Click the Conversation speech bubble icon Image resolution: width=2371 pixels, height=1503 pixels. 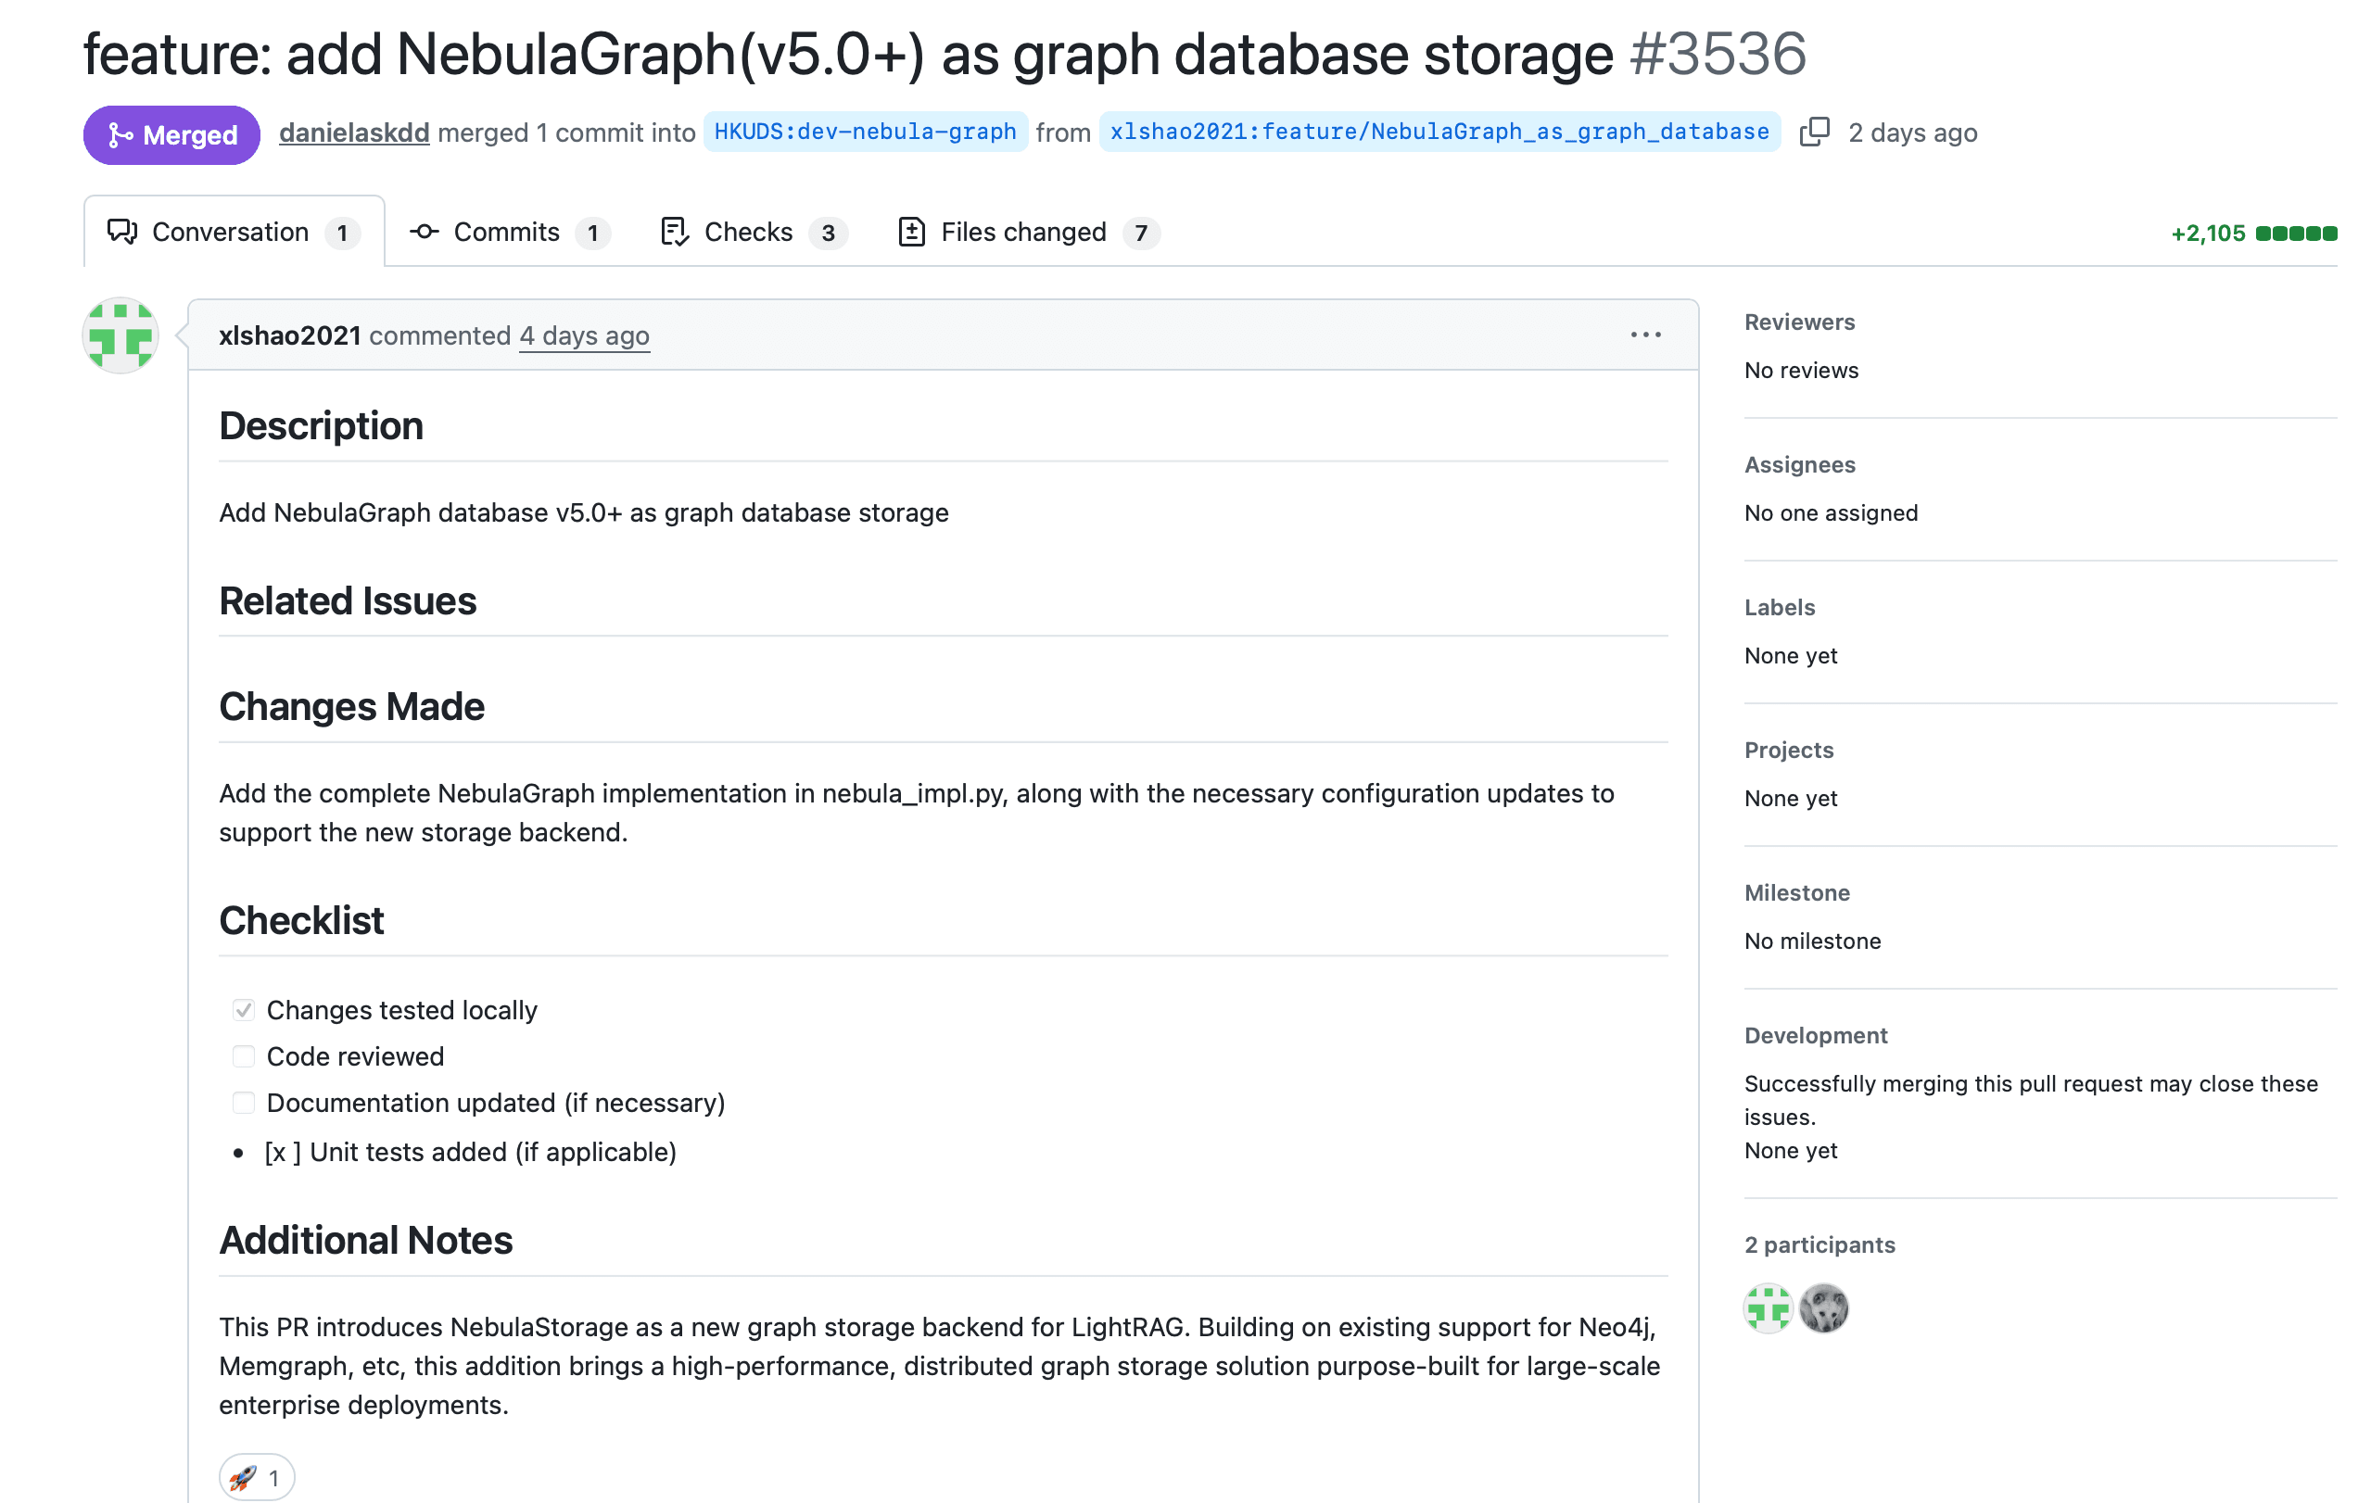click(x=122, y=232)
